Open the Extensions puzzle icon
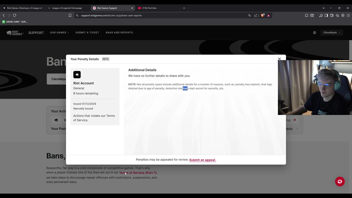Viewport: 352px width, 198px height. click(307, 15)
